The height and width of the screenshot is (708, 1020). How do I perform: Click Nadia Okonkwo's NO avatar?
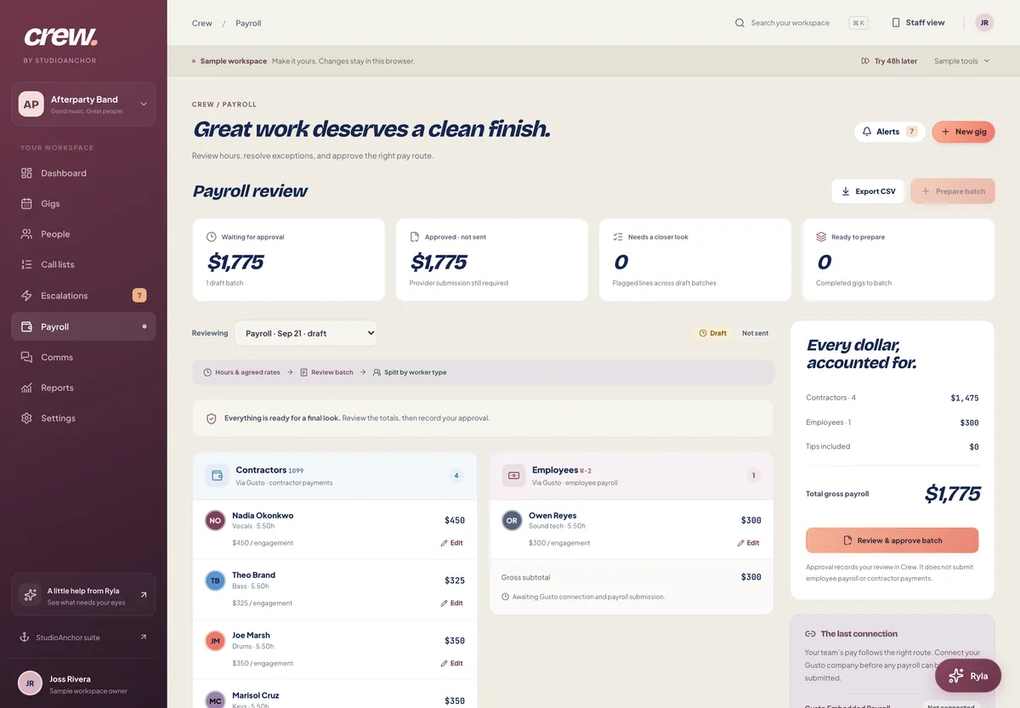coord(215,520)
